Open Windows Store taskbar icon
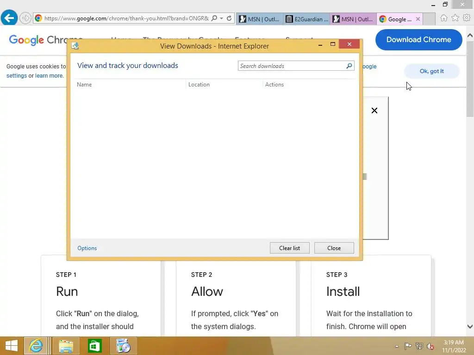 [94, 346]
